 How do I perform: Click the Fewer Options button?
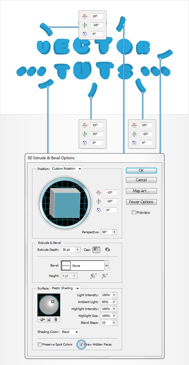click(141, 202)
